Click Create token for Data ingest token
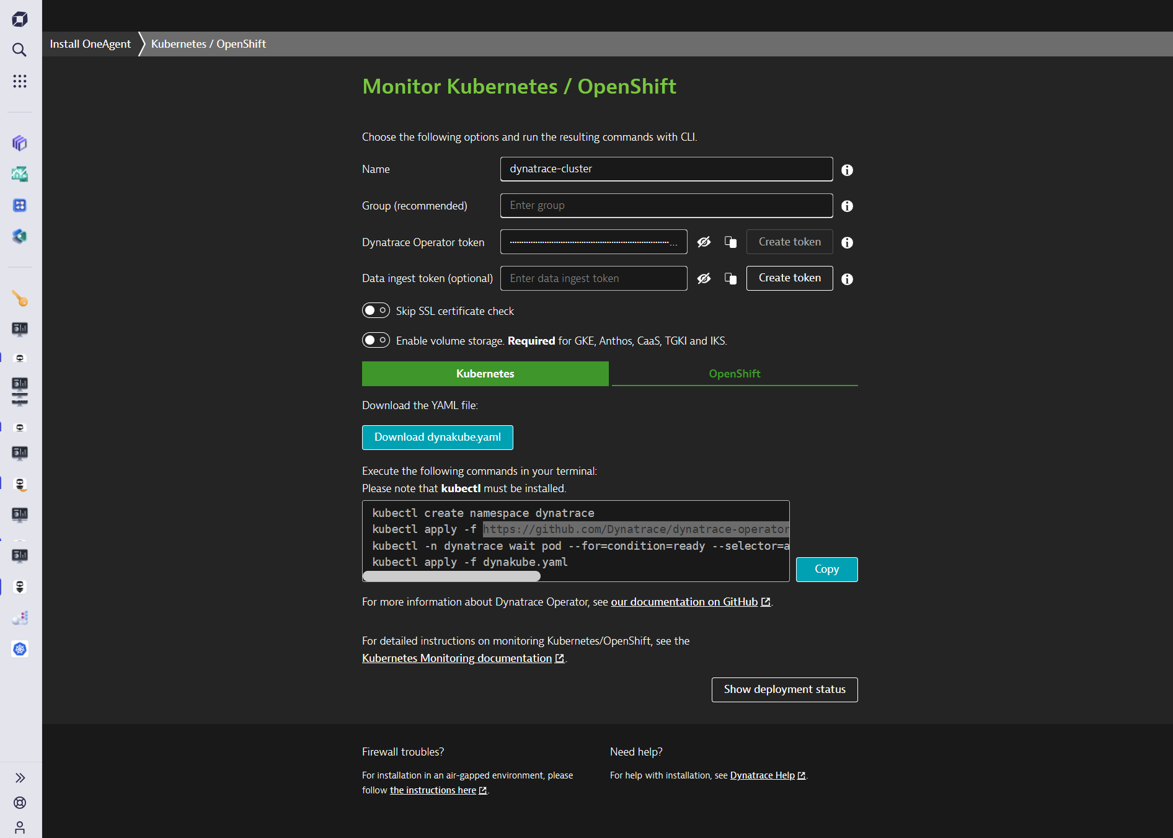 point(789,278)
